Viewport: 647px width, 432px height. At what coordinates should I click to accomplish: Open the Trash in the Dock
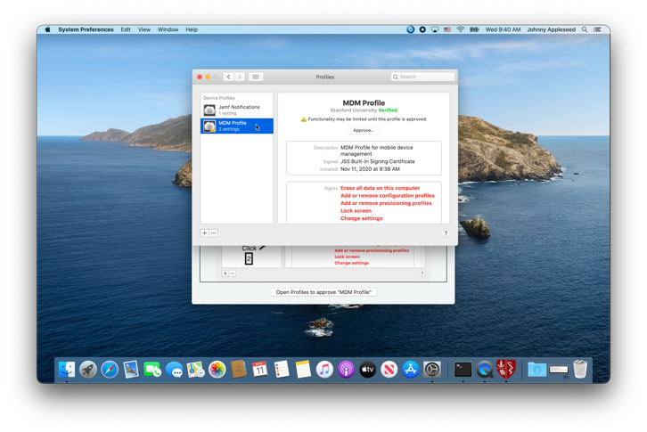point(580,369)
